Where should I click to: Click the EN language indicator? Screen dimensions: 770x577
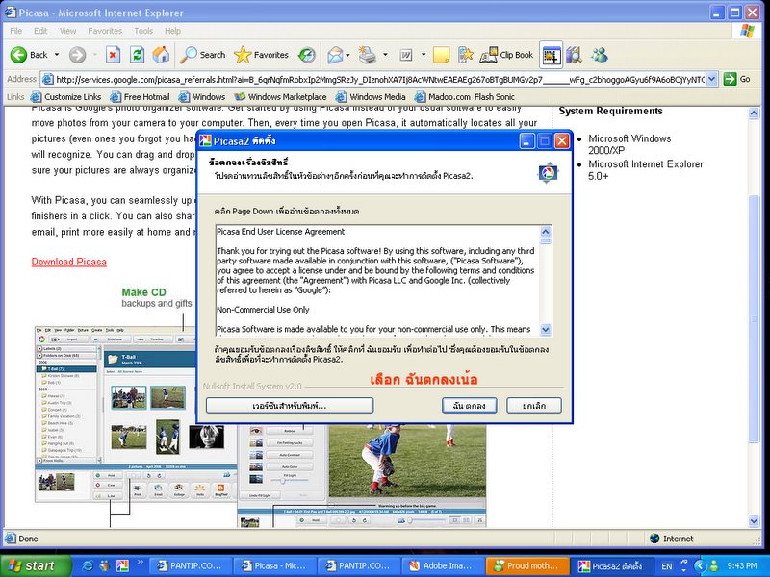coord(667,566)
